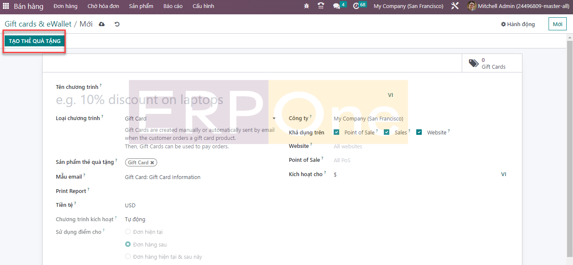The height and width of the screenshot is (265, 573).
Task: Disable the Website availability checkbox
Action: (419, 132)
